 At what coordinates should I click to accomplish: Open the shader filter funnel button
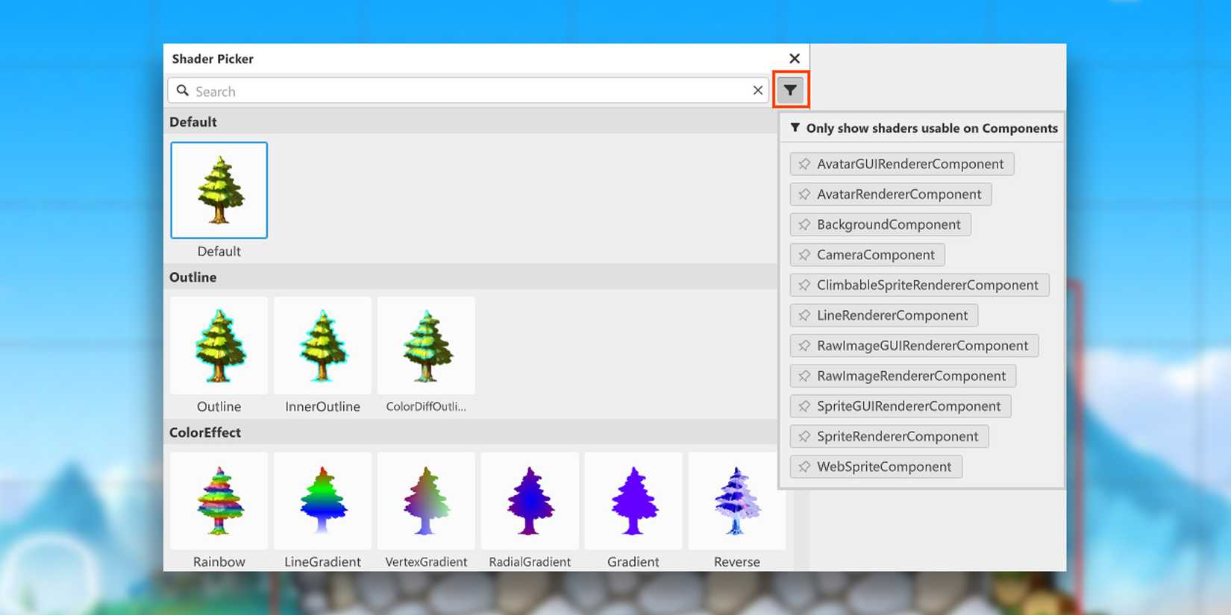790,90
